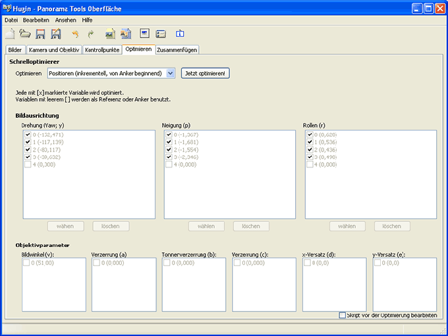
Task: Open the Bearbeiten menu
Action: coord(36,20)
